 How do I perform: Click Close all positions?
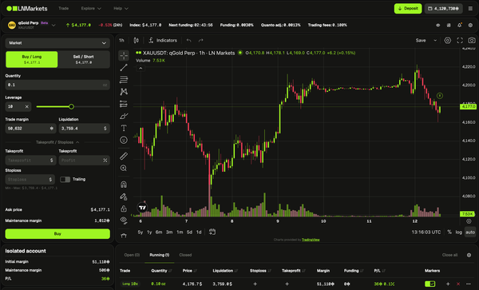coord(449,255)
